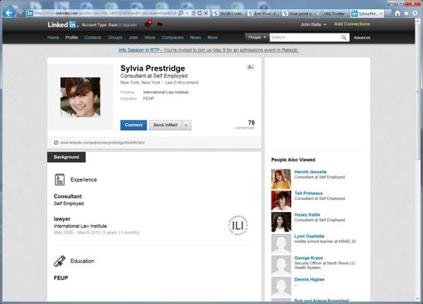Open the Groups navigation item
423x304 pixels.
click(115, 37)
